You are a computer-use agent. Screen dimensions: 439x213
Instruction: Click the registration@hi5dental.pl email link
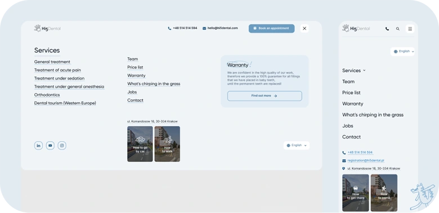click(x=366, y=160)
